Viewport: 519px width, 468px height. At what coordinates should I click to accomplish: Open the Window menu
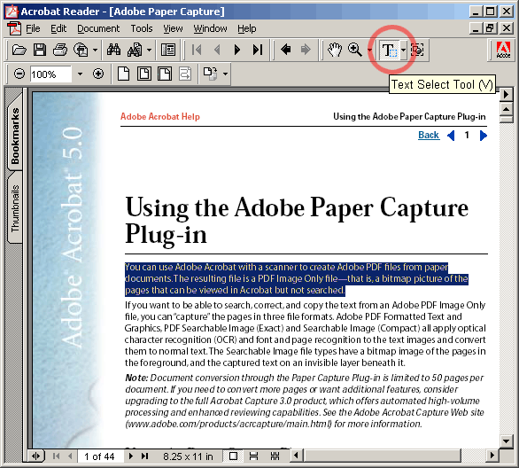(210, 29)
